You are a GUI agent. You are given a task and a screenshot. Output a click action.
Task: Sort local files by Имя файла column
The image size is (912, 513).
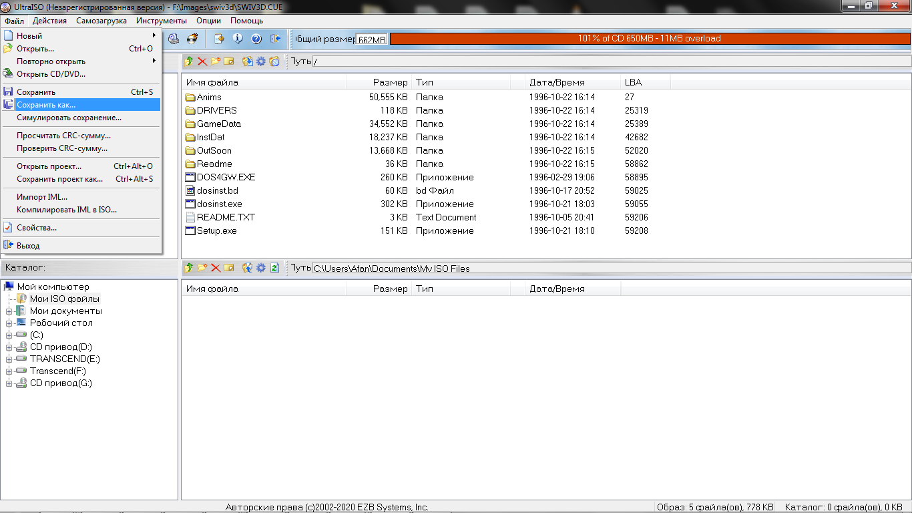click(x=264, y=289)
